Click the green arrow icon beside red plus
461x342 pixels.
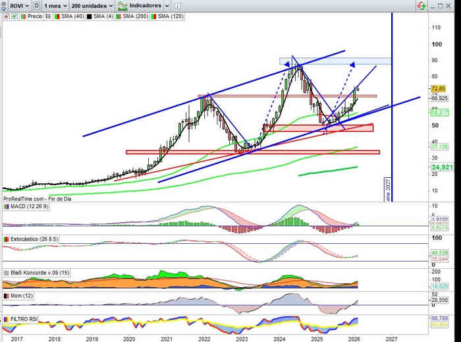13,15
